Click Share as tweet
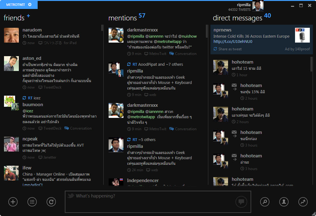316x216 pixels. click(230, 49)
